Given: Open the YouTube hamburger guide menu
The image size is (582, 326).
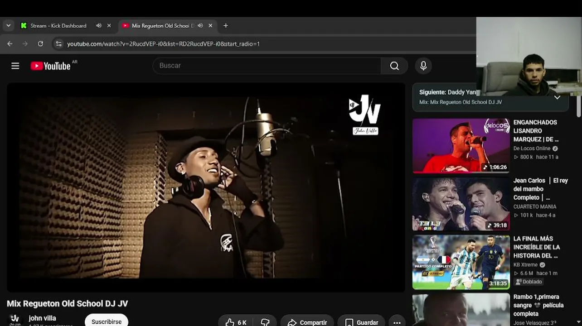Looking at the screenshot, I should [x=15, y=66].
